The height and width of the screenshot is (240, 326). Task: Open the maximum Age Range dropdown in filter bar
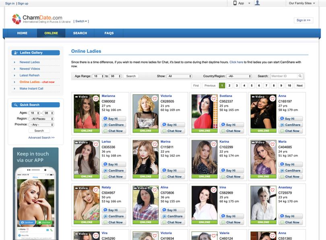pyautogui.click(x=115, y=76)
